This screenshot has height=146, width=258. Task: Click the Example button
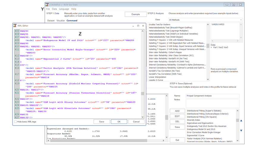tap(136, 14)
